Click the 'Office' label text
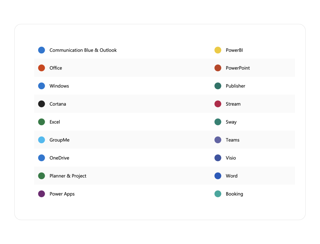 coord(56,68)
